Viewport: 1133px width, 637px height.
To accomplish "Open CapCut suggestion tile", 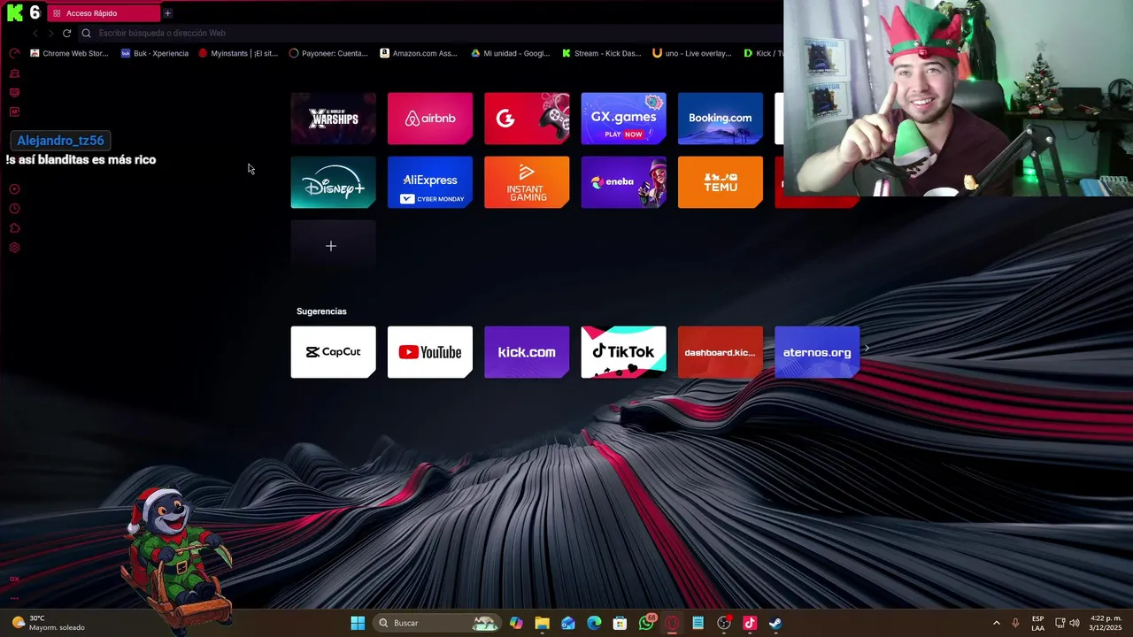I will click(334, 352).
